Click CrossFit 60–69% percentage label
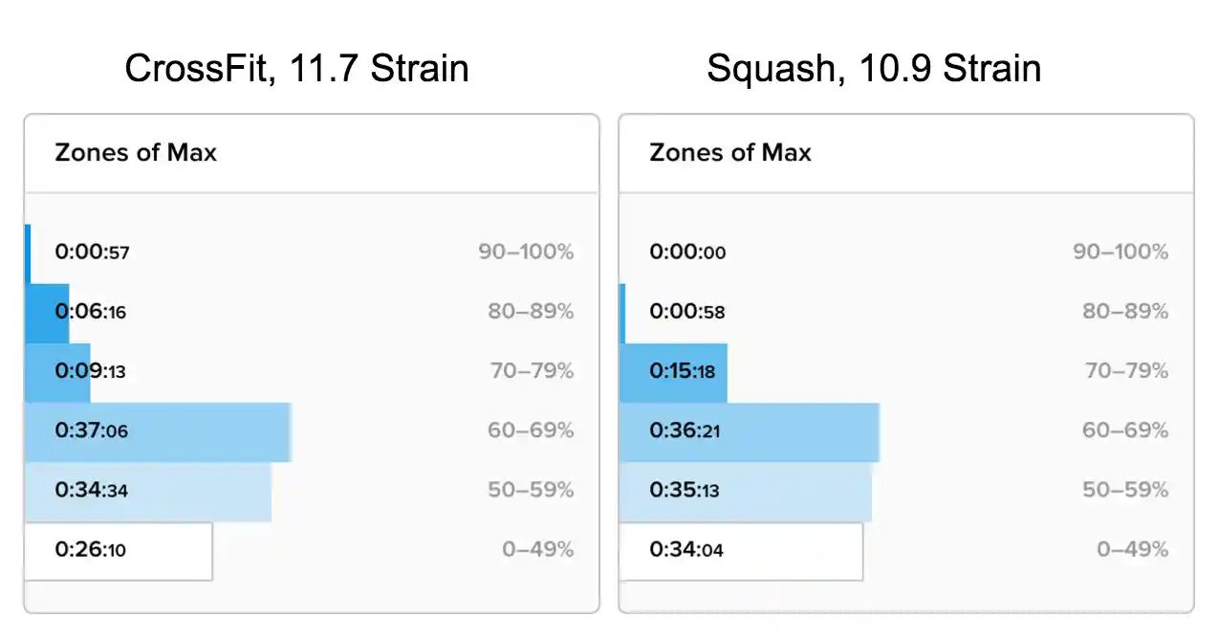The height and width of the screenshot is (639, 1218). tap(531, 430)
